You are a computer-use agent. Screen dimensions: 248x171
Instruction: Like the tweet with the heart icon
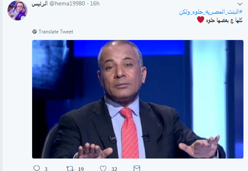tap(103, 168)
